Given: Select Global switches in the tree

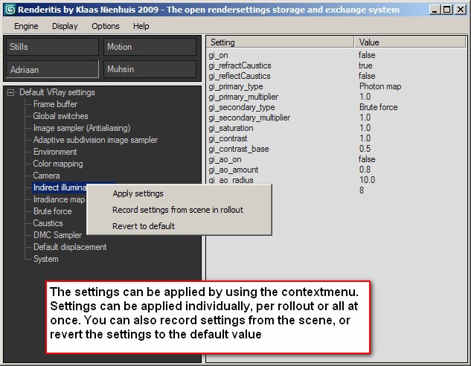Looking at the screenshot, I should 60,116.
